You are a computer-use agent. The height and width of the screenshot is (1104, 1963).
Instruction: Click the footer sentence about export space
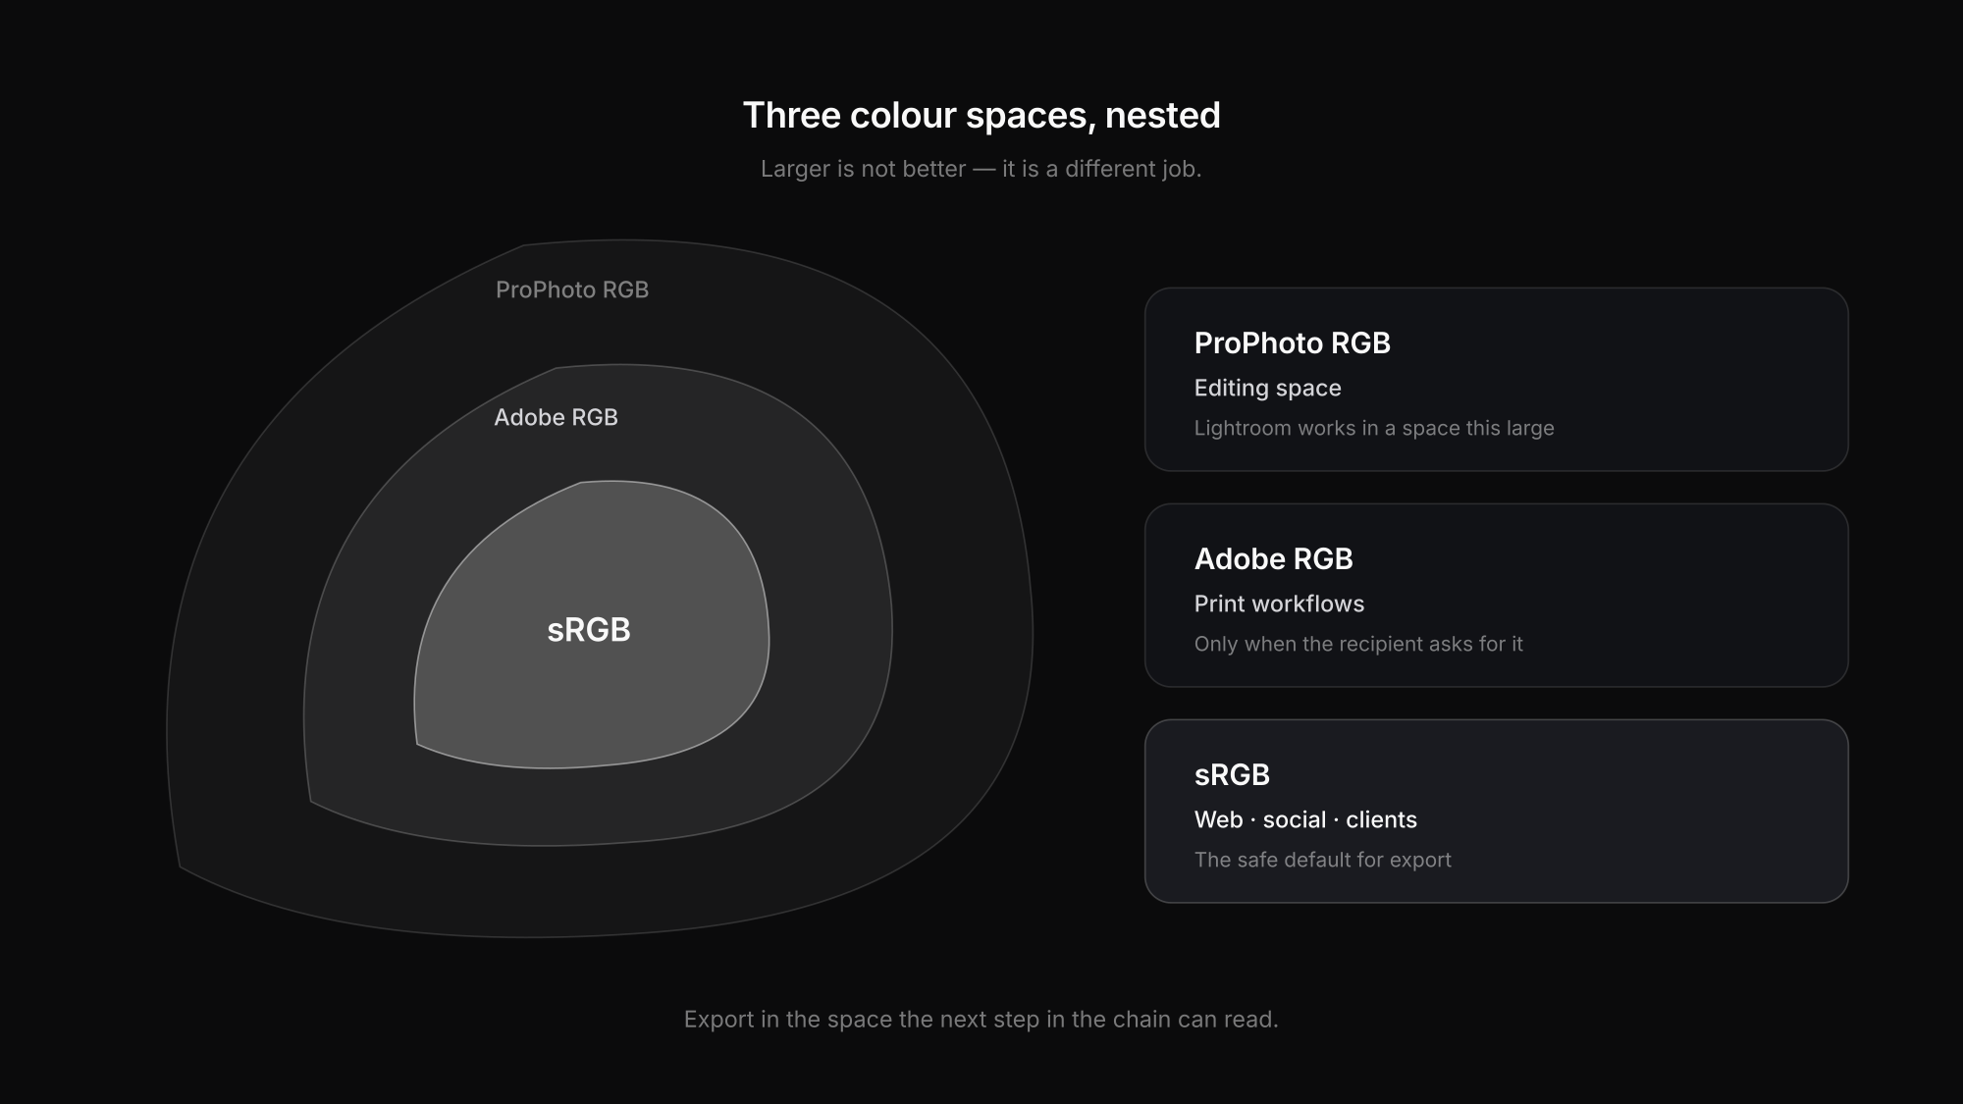(x=981, y=1020)
